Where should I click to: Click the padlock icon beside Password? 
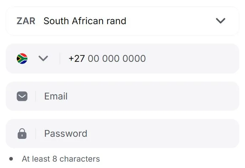tap(22, 134)
